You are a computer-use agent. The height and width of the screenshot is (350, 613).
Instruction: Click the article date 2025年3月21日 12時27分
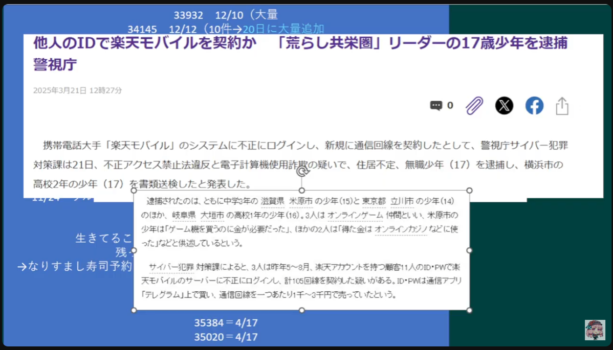[77, 90]
